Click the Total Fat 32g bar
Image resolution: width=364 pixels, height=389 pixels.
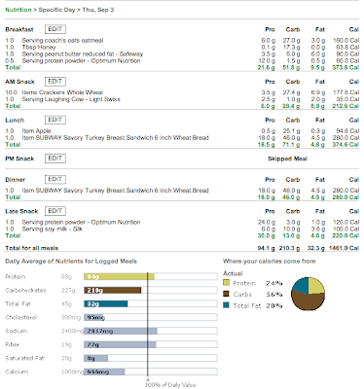pyautogui.click(x=151, y=303)
